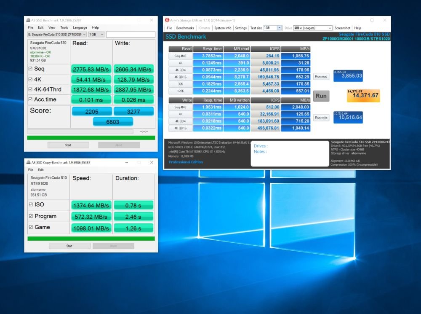Expand the Anvil Test size 1GB combo box
Image resolution: width=421 pixels, height=314 pixels.
272,28
